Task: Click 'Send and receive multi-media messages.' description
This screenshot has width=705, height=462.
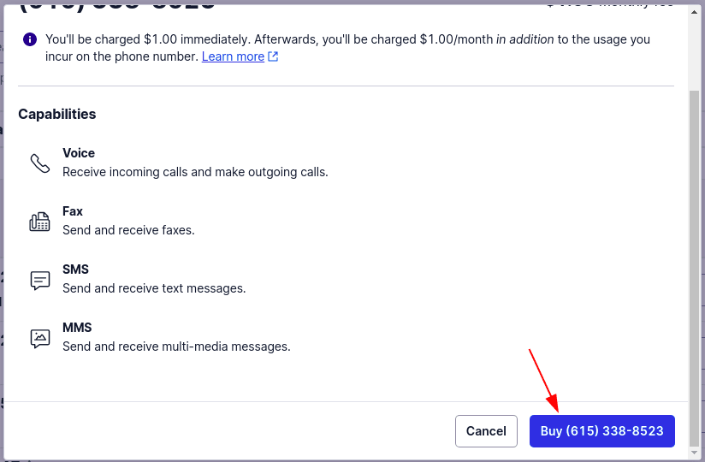Action: (176, 346)
